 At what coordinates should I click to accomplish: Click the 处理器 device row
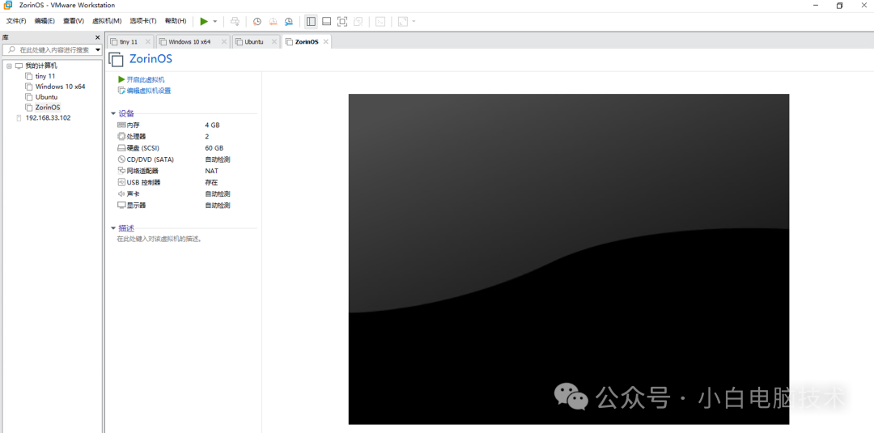pyautogui.click(x=187, y=137)
